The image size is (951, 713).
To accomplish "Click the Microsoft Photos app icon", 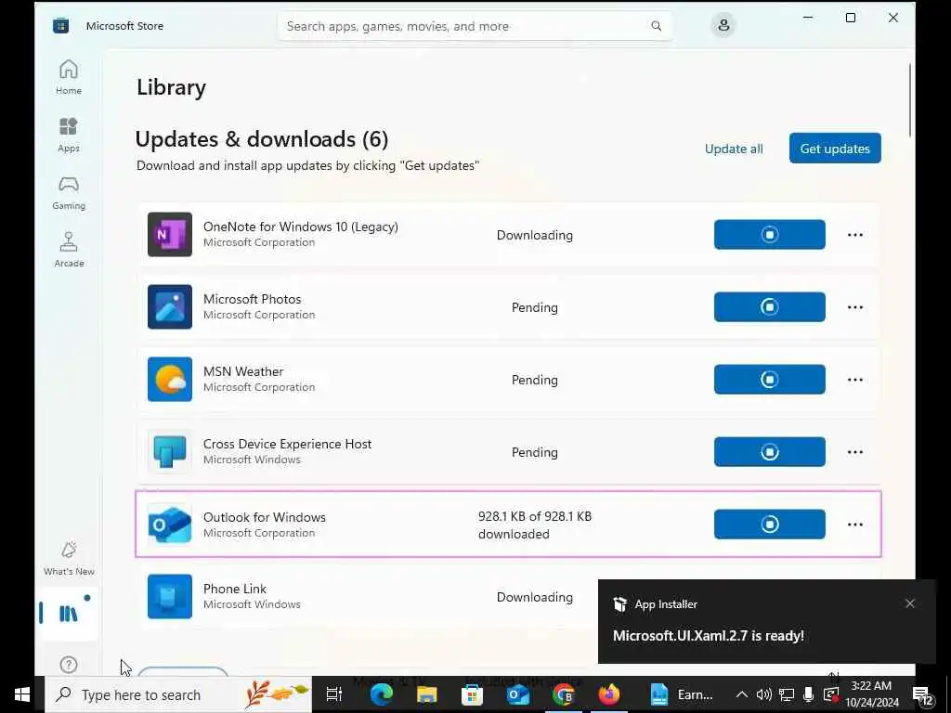I will 170,306.
